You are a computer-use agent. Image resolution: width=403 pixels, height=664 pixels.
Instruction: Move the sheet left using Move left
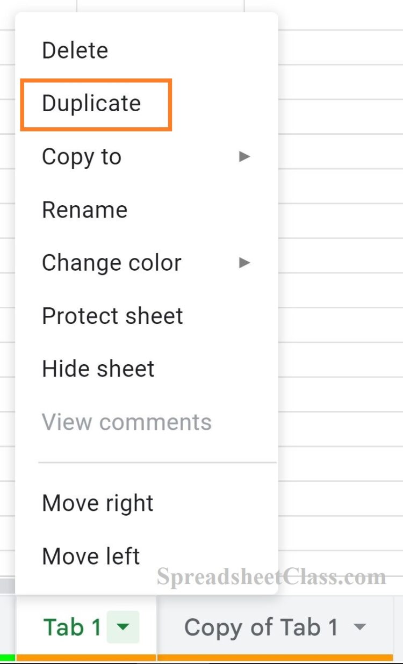click(x=90, y=556)
